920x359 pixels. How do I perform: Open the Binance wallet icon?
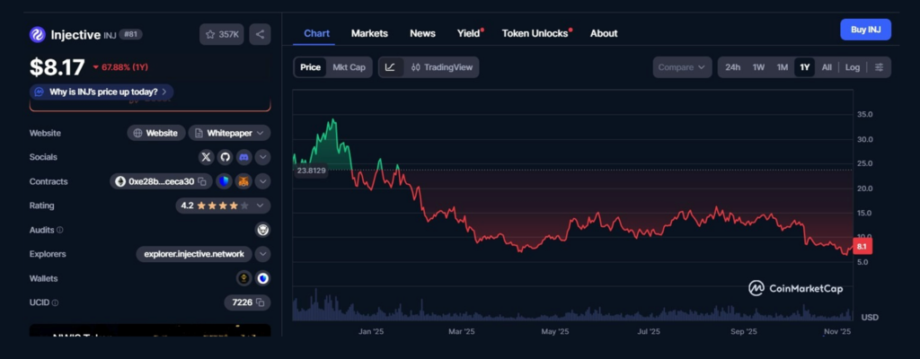[243, 278]
